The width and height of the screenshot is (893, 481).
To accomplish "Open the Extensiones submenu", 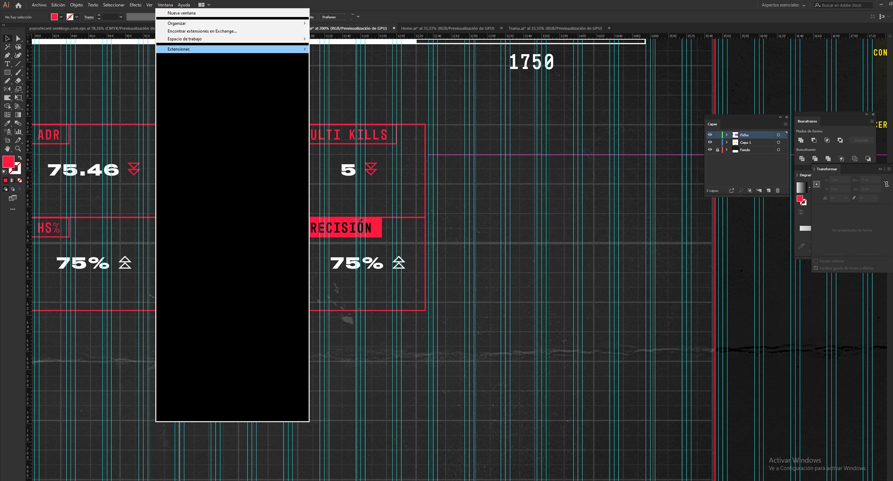I will coord(192,49).
